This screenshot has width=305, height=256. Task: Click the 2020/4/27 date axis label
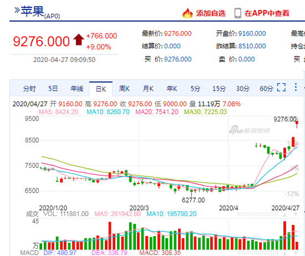(286, 208)
